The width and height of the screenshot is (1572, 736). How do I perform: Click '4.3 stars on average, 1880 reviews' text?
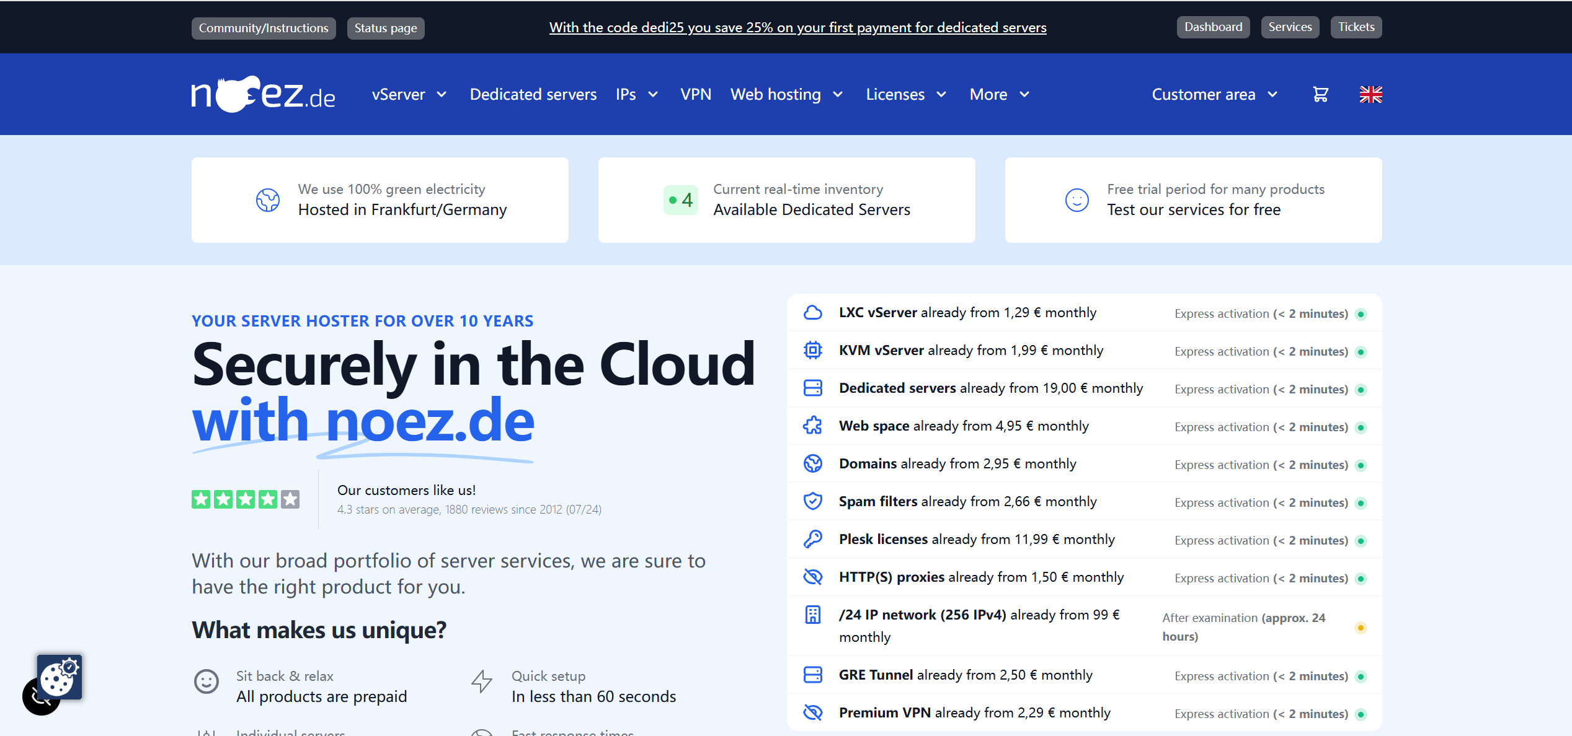[x=469, y=510]
